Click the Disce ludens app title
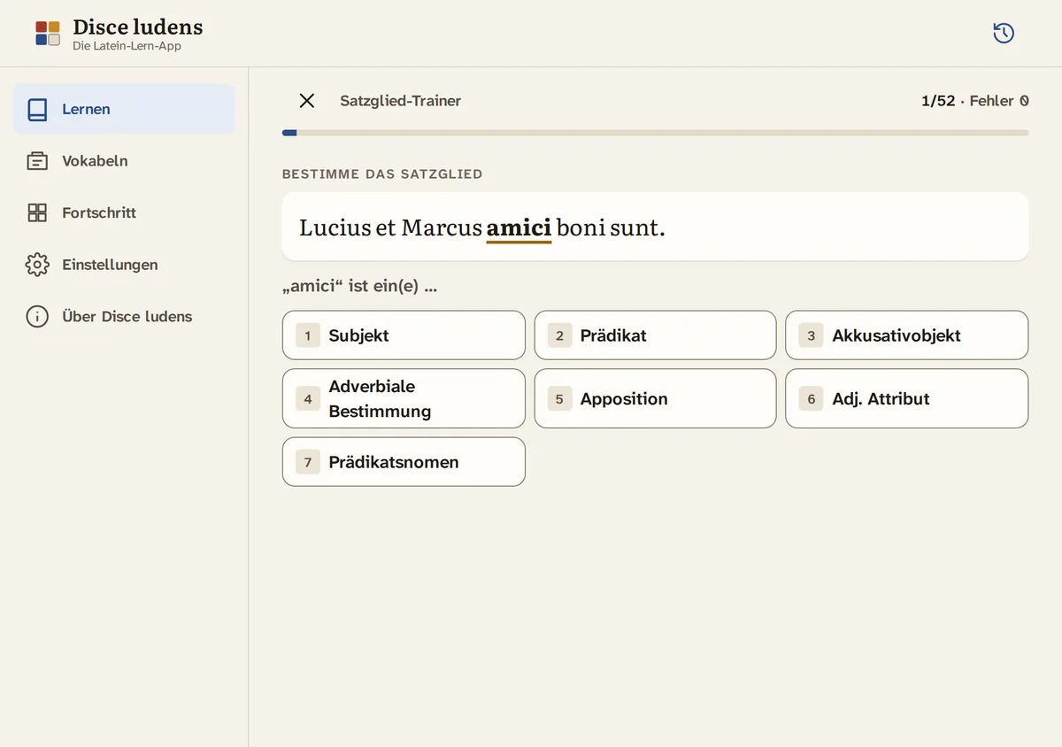Screen dimensions: 1062x747 point(137,27)
